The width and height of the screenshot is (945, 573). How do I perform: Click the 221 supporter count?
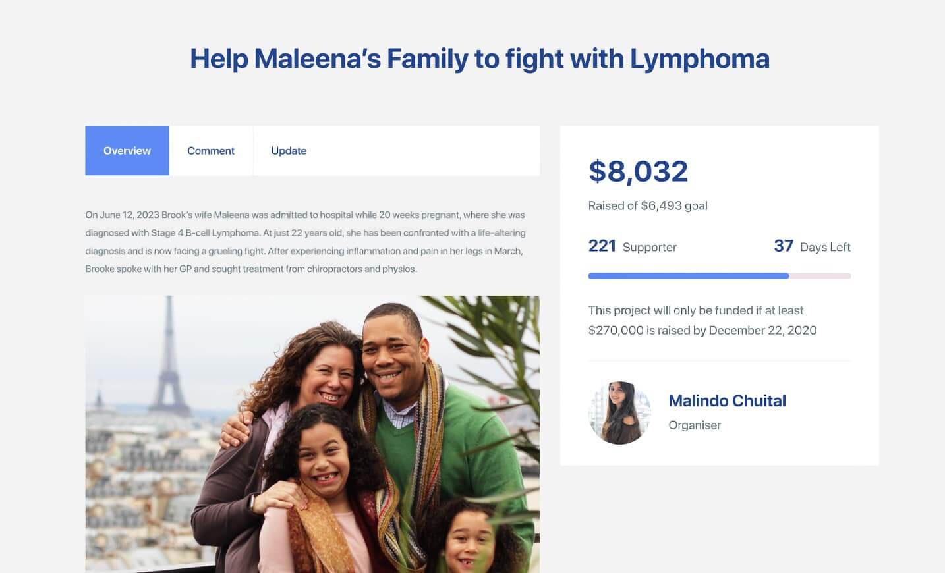602,246
